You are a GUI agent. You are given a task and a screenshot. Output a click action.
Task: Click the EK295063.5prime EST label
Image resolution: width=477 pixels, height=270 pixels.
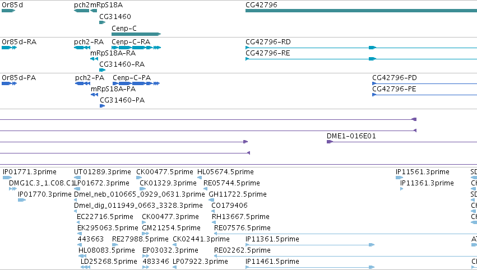click(108, 229)
